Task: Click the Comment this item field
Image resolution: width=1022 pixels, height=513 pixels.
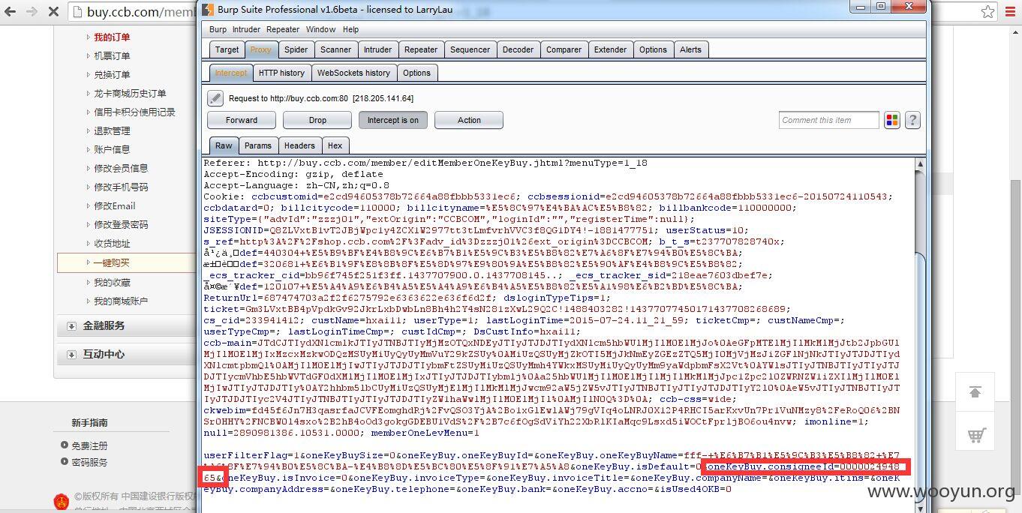Action: tap(828, 120)
